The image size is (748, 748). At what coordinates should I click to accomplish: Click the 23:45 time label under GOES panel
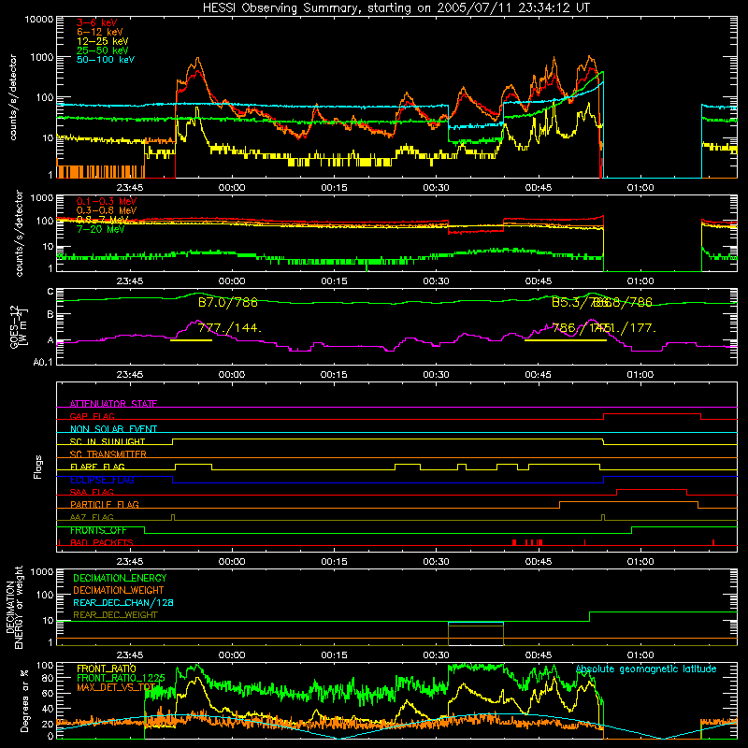(x=130, y=375)
